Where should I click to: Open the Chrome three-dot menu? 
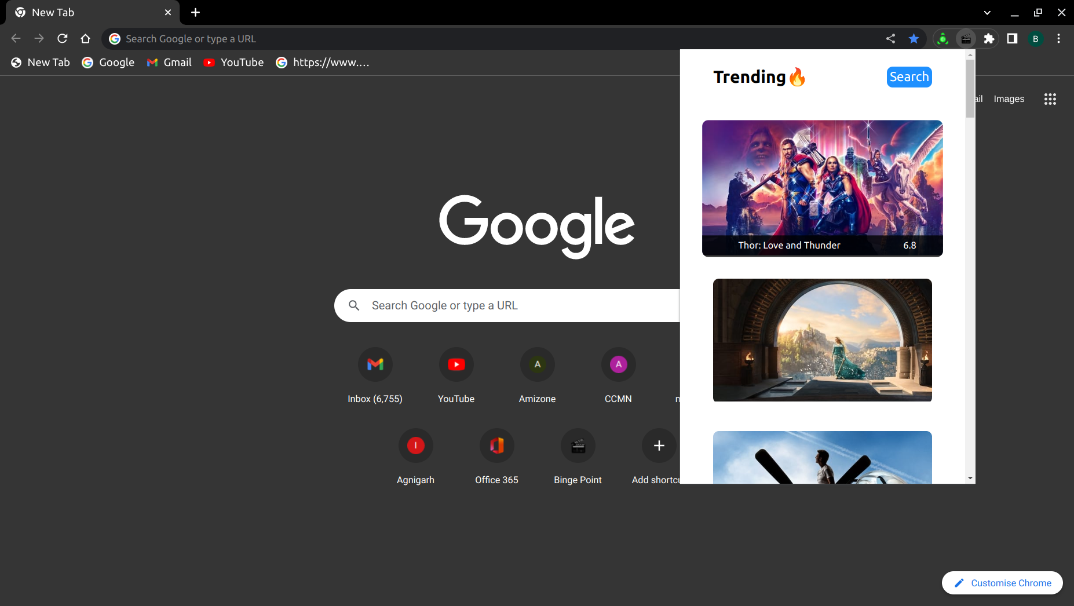pos(1058,39)
